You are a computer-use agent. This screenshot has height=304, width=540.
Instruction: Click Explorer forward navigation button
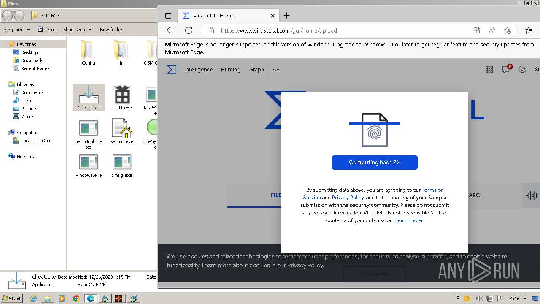(x=19, y=16)
